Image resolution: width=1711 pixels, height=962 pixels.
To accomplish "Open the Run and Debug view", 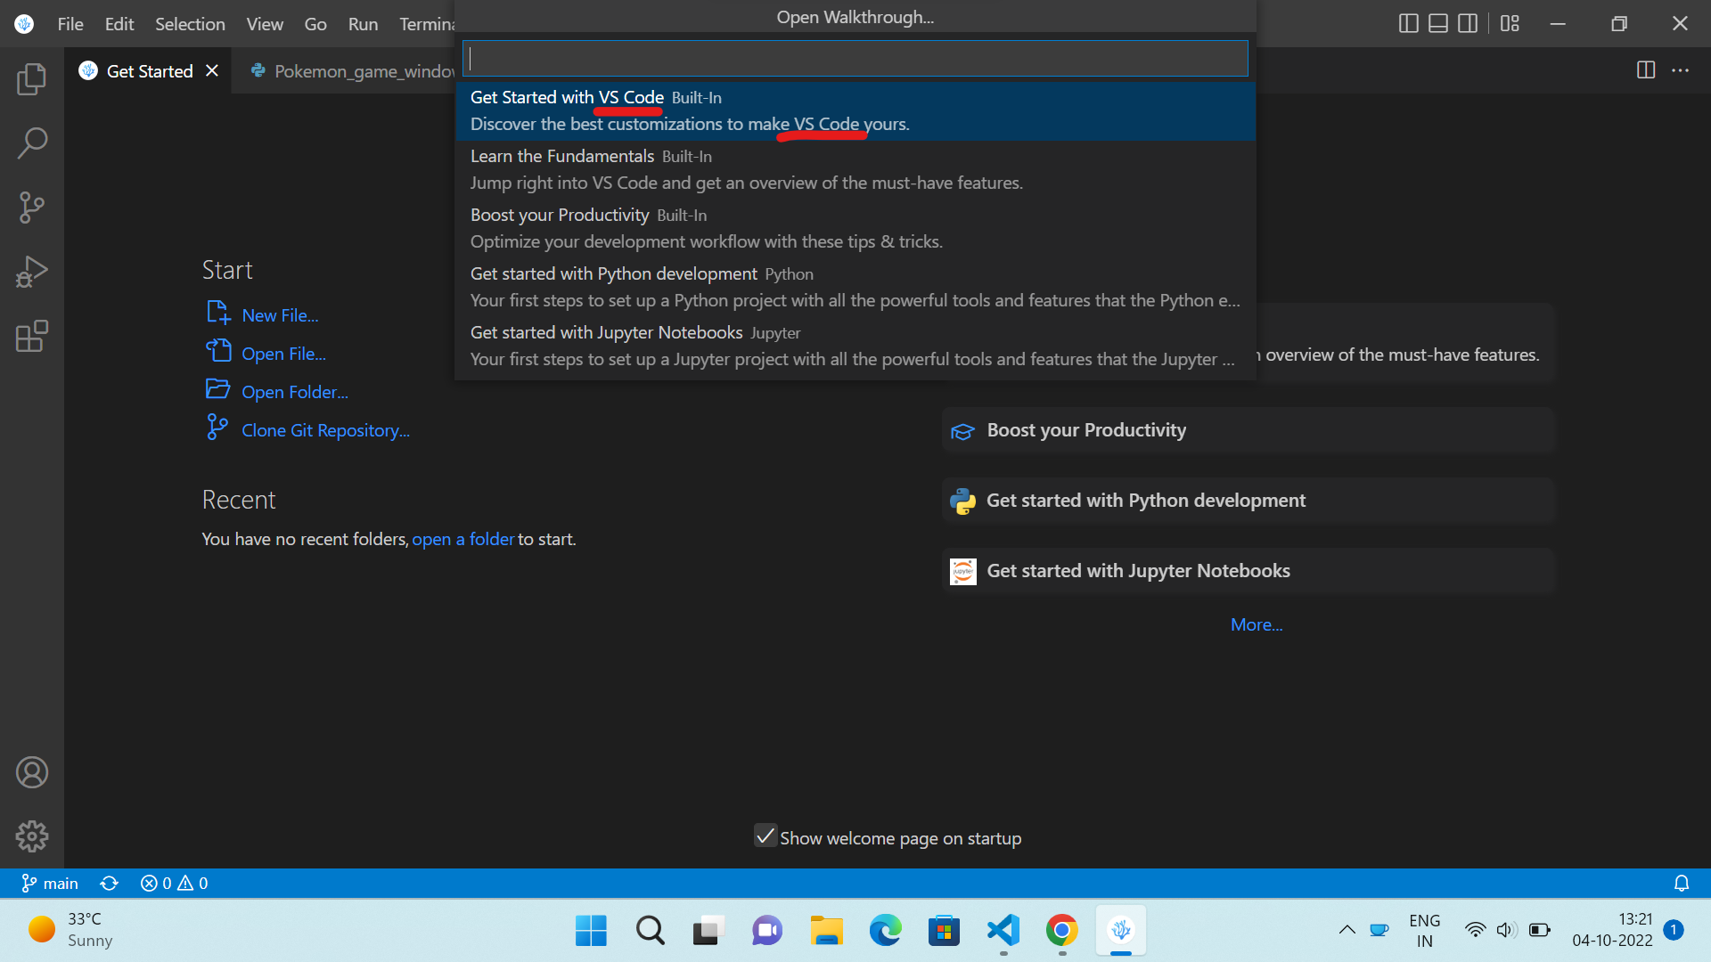I will [x=32, y=272].
